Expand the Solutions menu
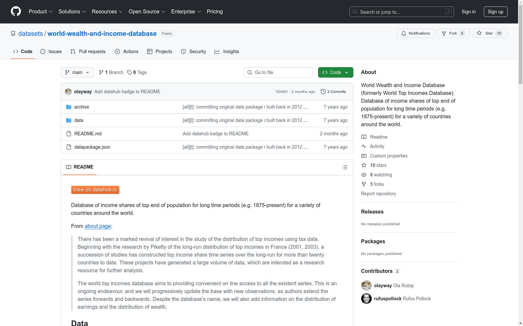This screenshot has width=523, height=326. 72,11
